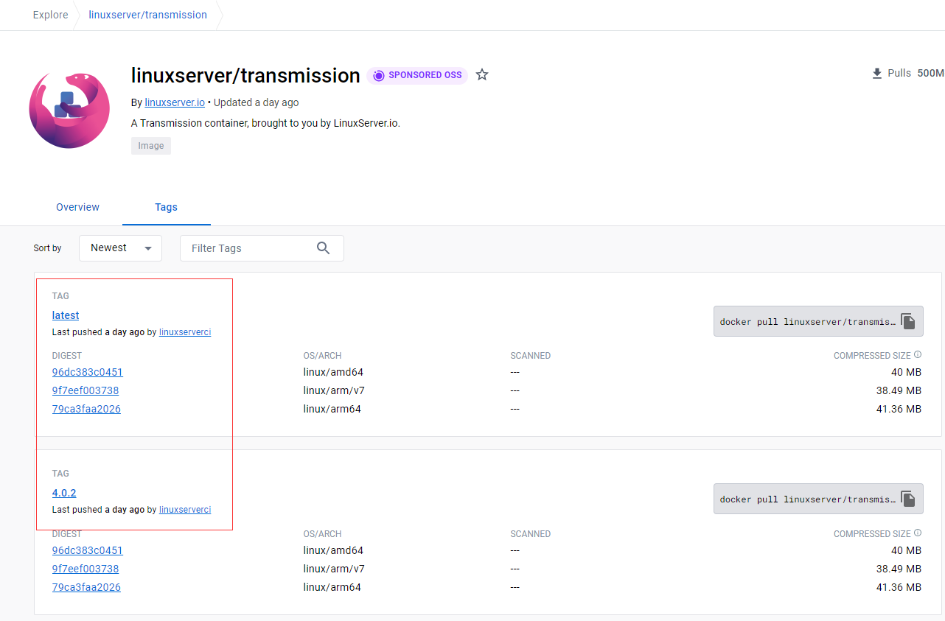The height and width of the screenshot is (621, 945).
Task: Click the Sponsored OSS badge
Action: [x=417, y=75]
